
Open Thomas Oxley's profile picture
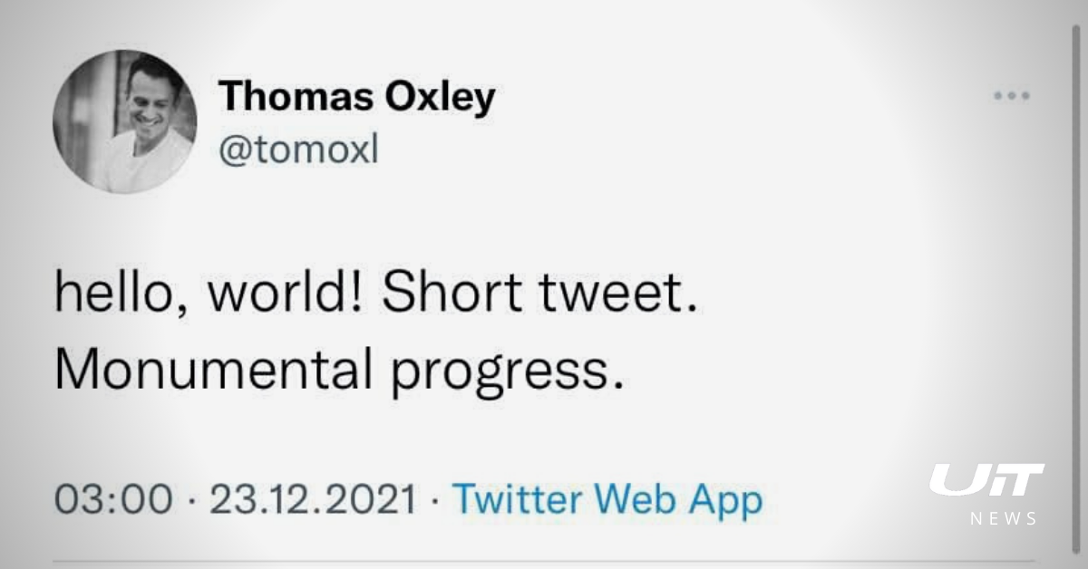point(124,121)
